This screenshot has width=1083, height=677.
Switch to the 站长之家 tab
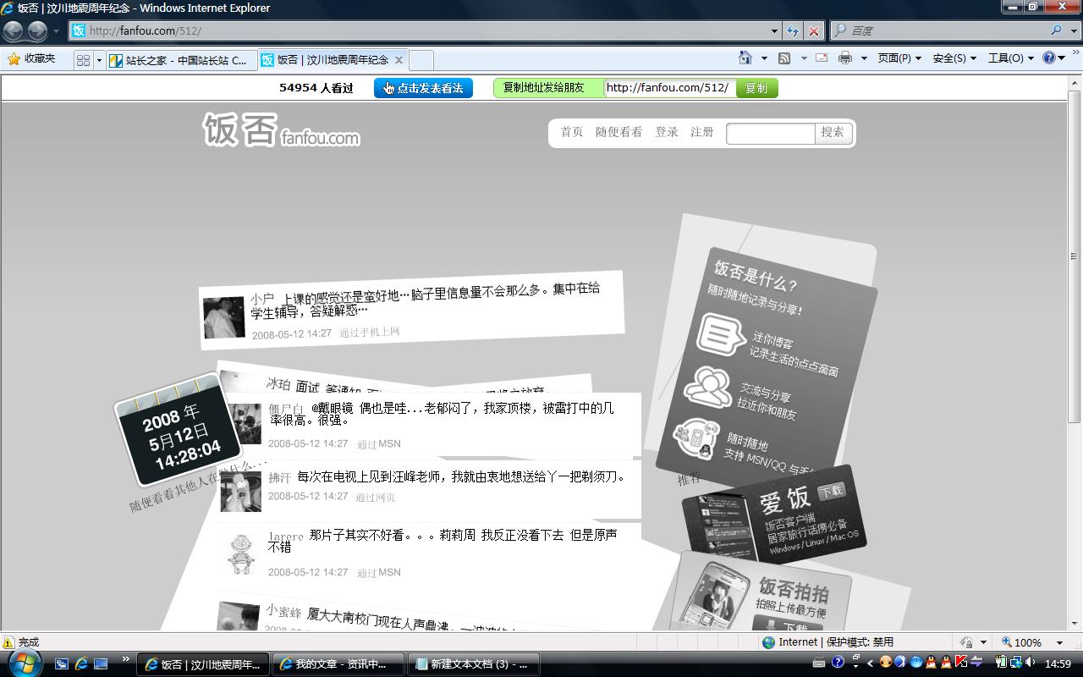(x=181, y=60)
